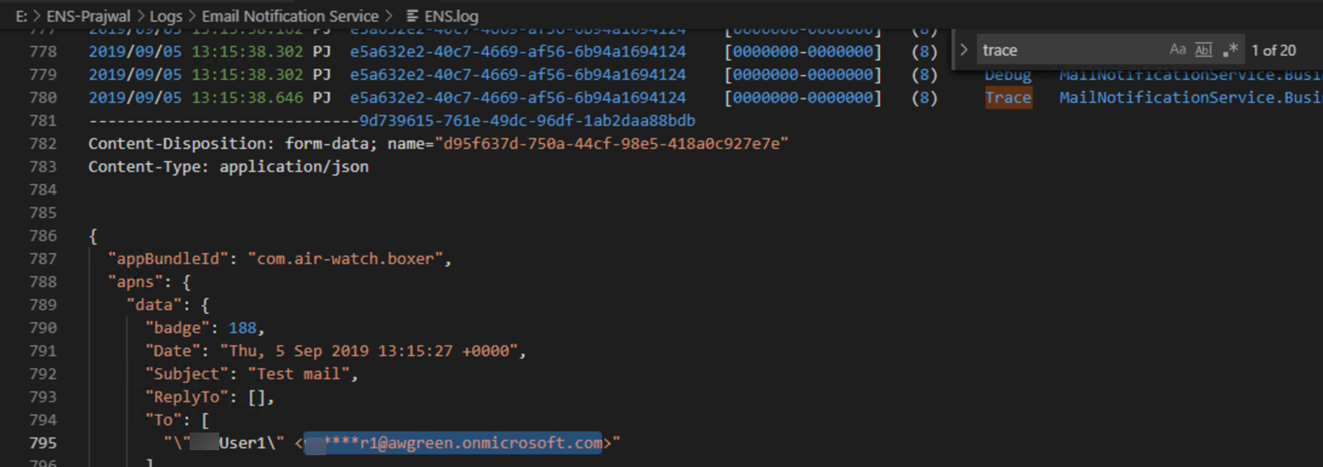1323x467 pixels.
Task: Toggle Match Whole Word option
Action: click(x=1203, y=50)
